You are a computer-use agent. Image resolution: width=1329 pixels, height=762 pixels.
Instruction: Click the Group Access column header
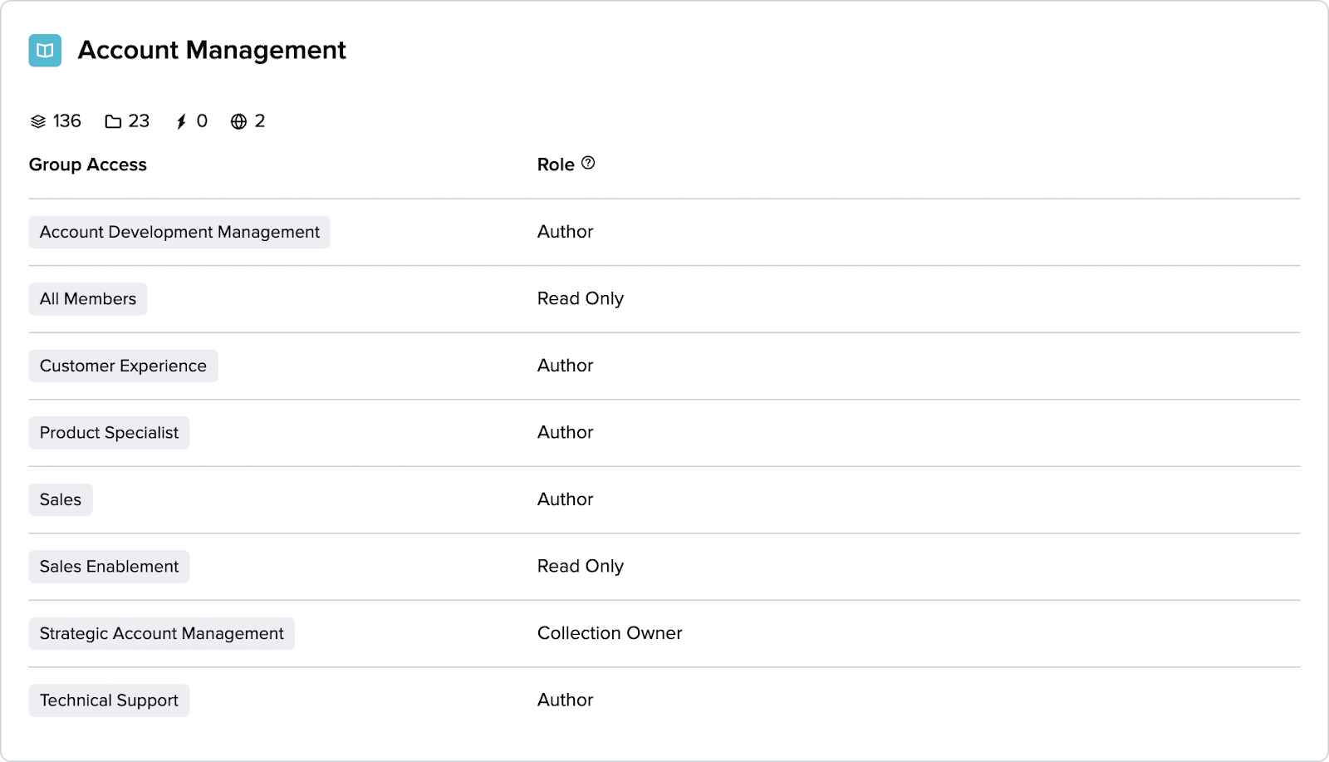[88, 165]
